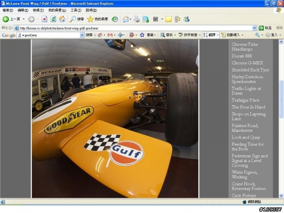Click the address bar URL field
Image resolution: width=284 pixels, height=213 pixels.
click(x=134, y=28)
